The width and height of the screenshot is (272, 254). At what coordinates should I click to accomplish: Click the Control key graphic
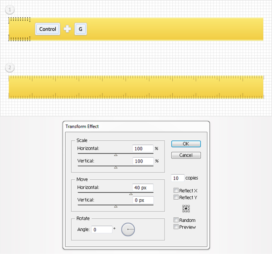48,29
